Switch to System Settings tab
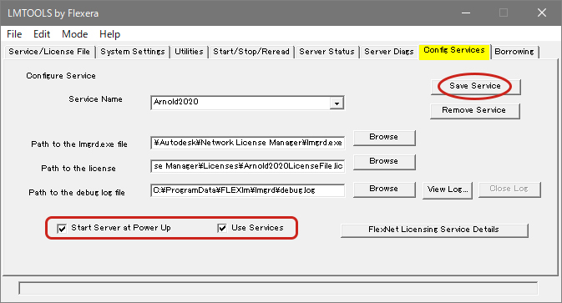 [133, 52]
